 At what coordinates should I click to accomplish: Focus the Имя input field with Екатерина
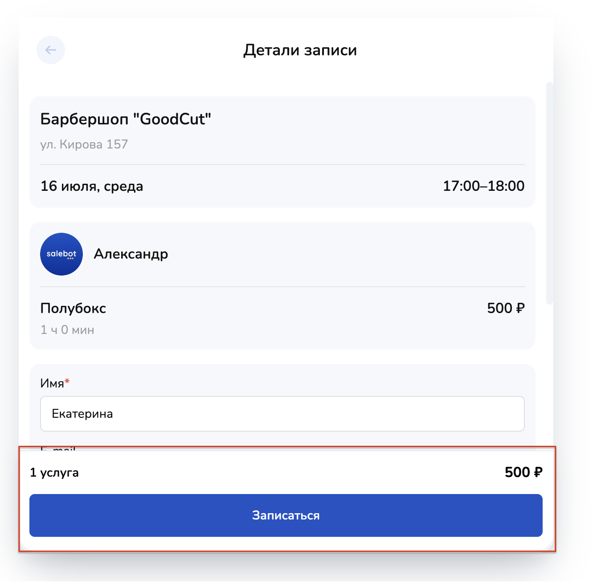coord(282,414)
